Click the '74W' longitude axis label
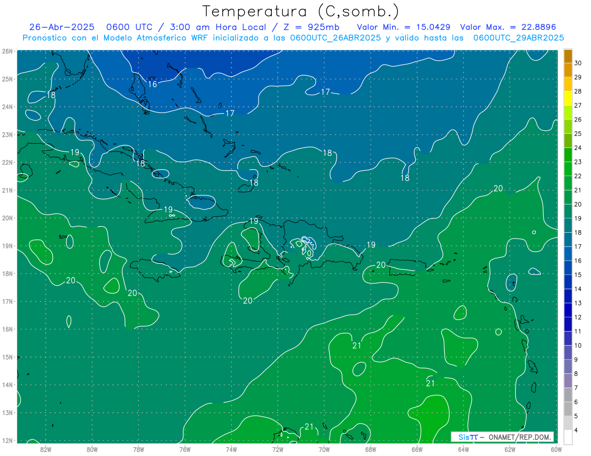Screen dimensions: 591x456 point(231,449)
